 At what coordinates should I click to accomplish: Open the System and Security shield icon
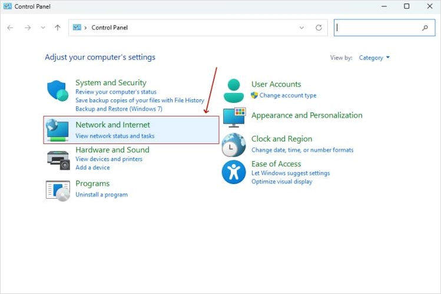tap(58, 91)
